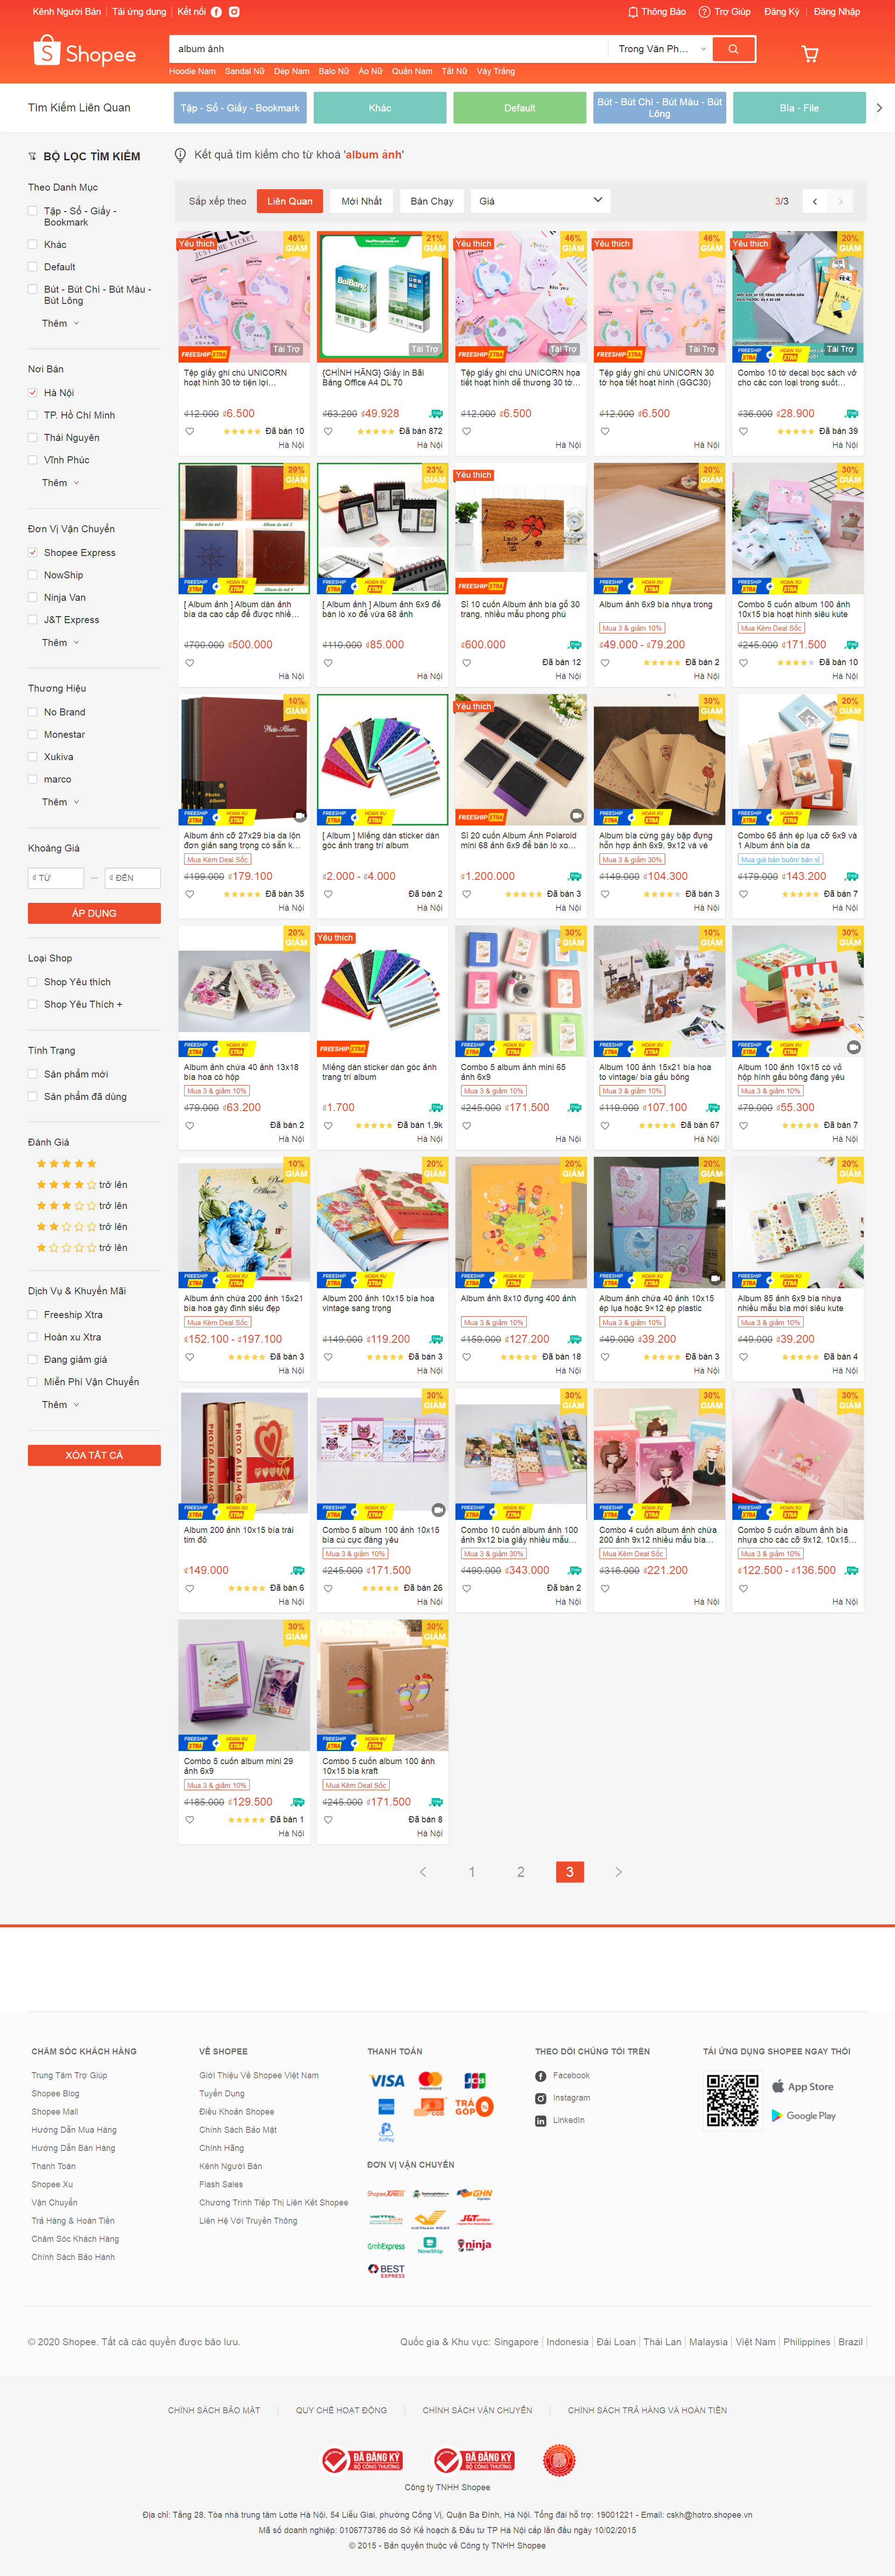Expand Thêm under Thương Hiệu
895x2576 pixels.
click(60, 802)
